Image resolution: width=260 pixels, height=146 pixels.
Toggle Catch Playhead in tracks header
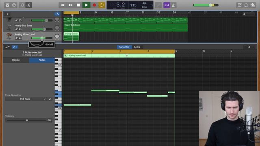(57, 14)
